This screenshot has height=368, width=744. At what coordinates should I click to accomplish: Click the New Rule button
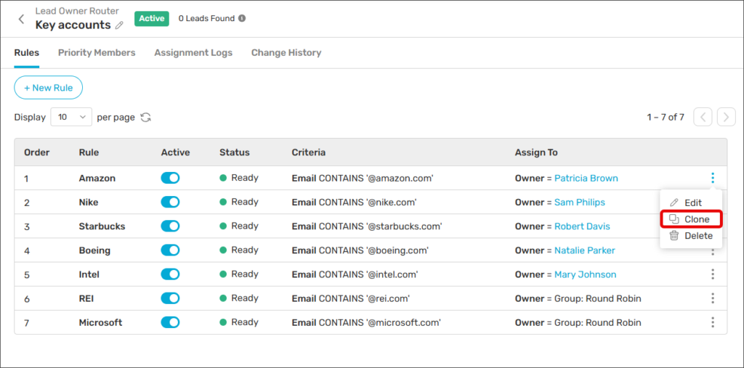(x=48, y=88)
